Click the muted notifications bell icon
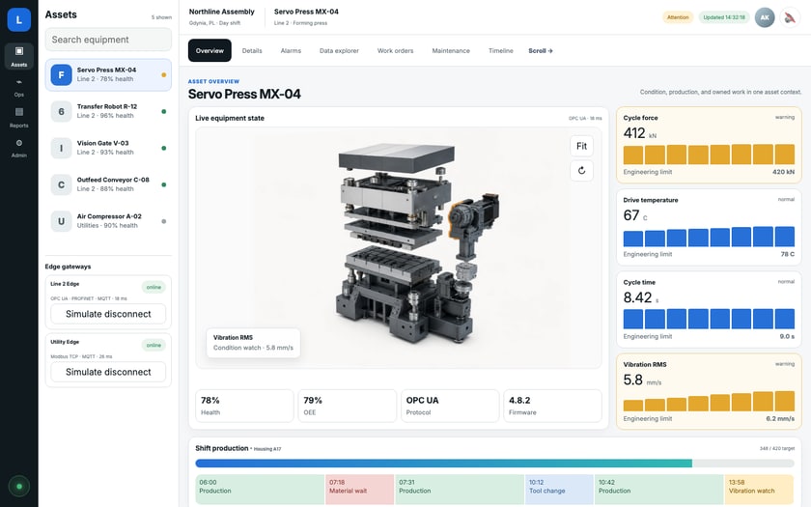 [x=790, y=17]
